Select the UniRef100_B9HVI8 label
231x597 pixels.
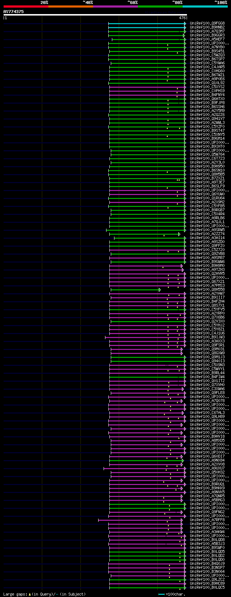[x=207, y=436]
